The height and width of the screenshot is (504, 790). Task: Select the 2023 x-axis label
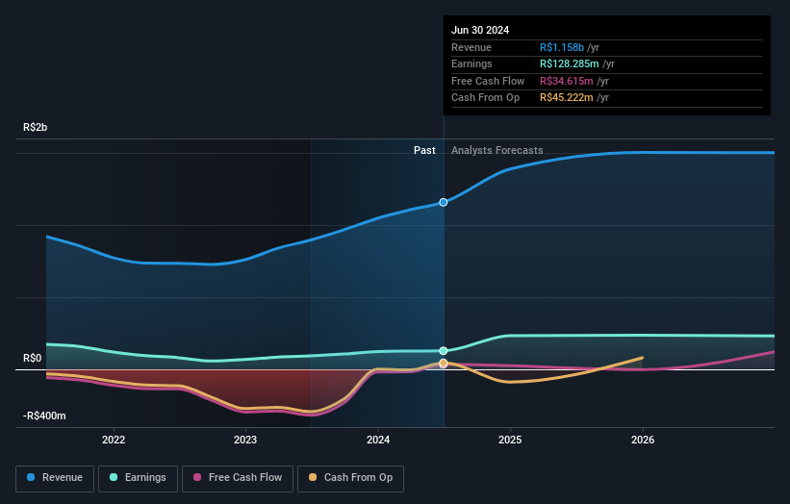[245, 440]
